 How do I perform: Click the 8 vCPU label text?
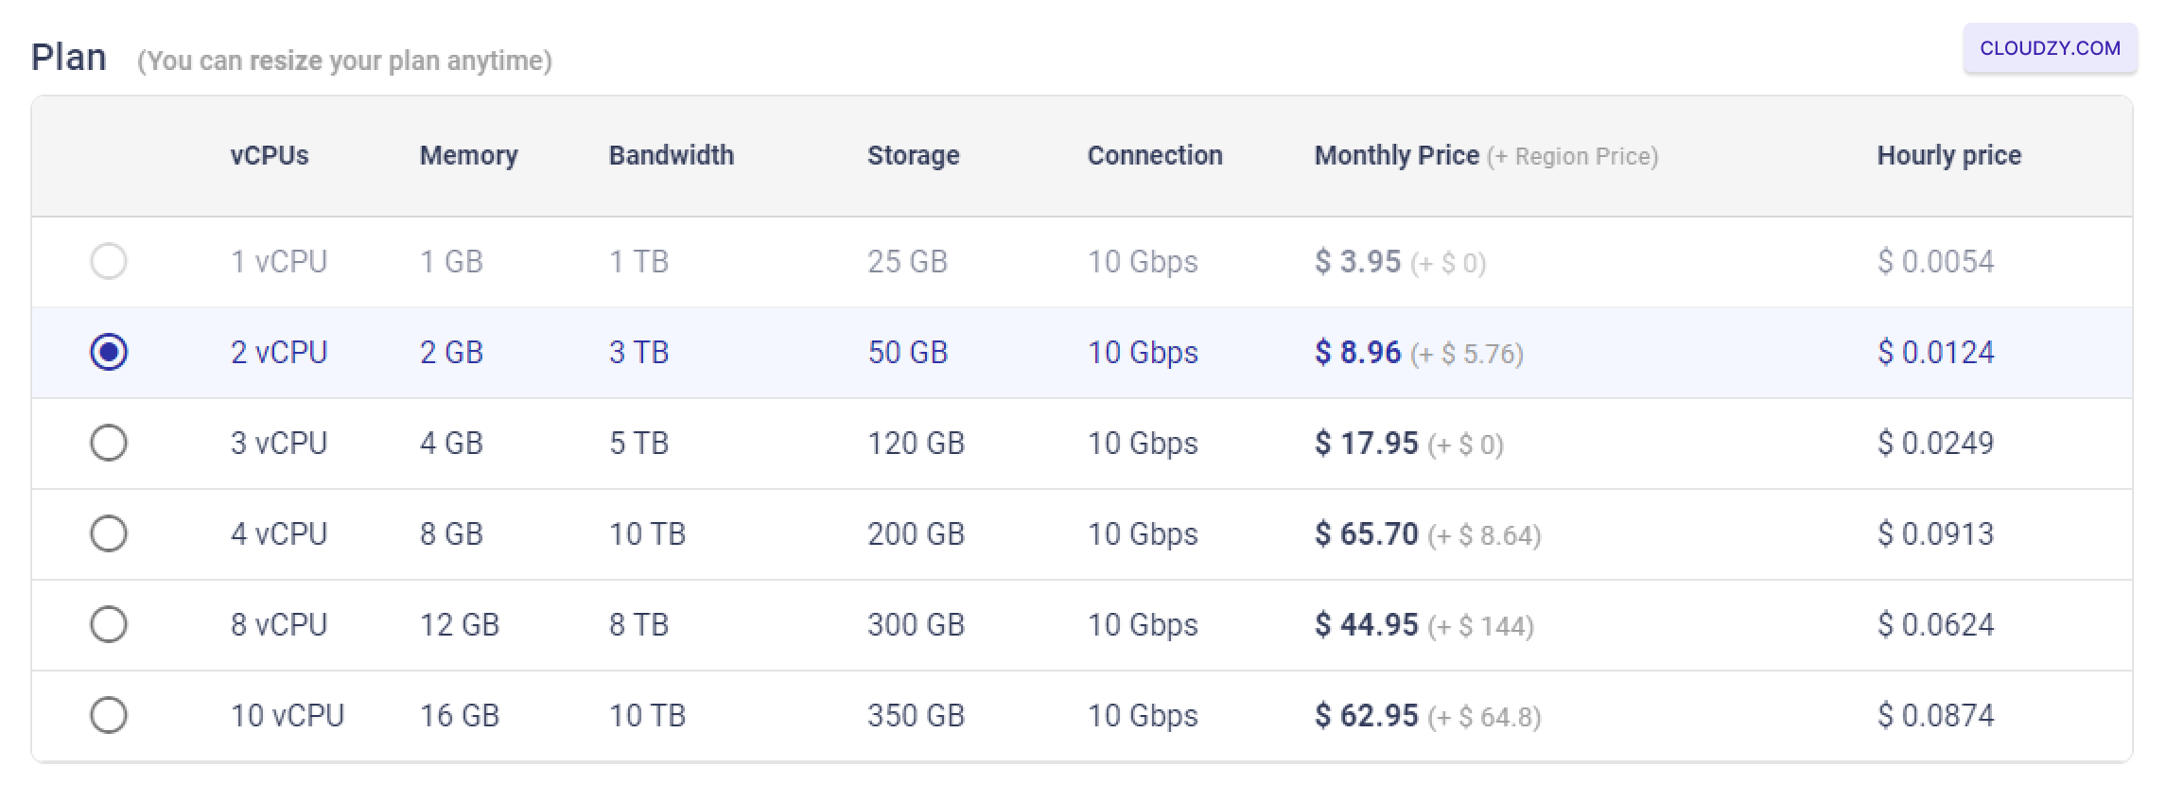coord(279,624)
